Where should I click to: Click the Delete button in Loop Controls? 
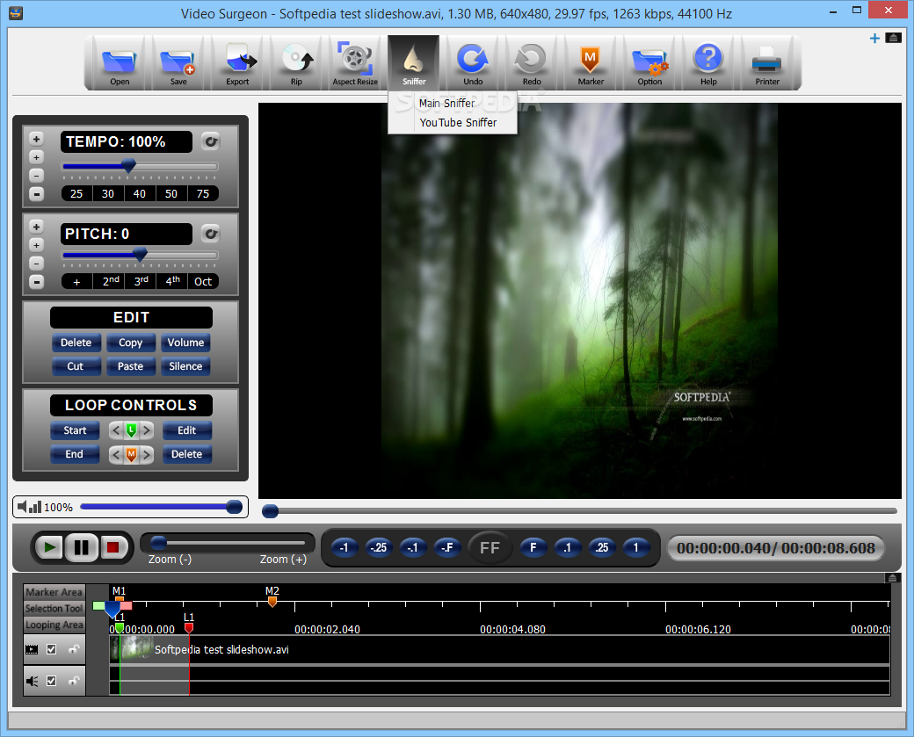click(x=186, y=454)
